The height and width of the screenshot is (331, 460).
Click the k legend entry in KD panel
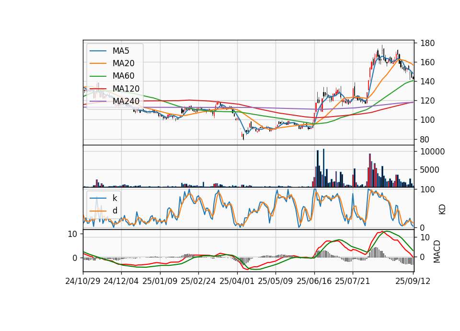(103, 198)
